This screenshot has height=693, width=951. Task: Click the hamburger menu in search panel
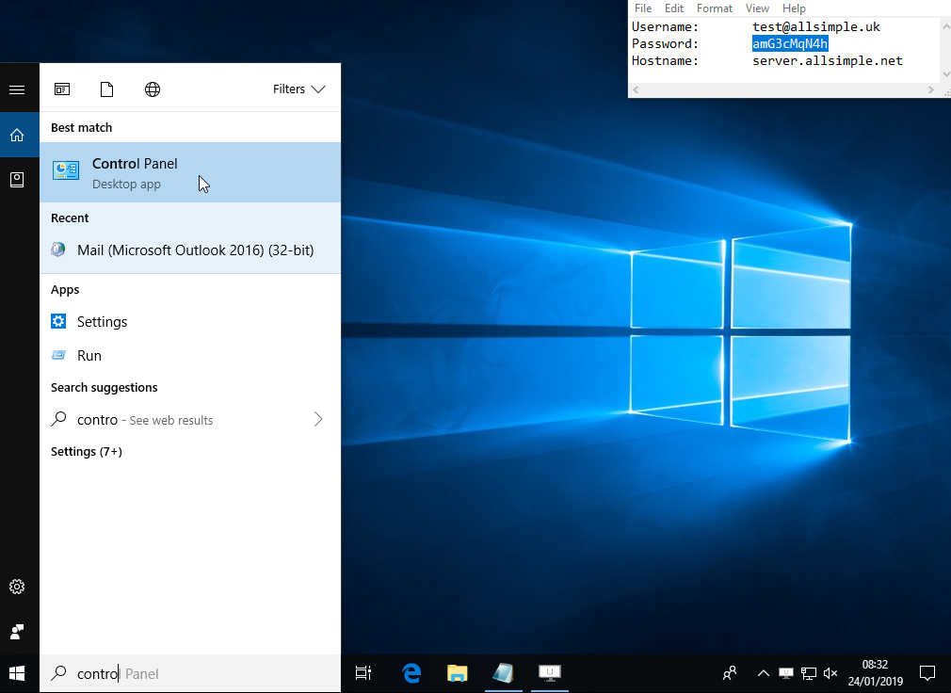[x=17, y=89]
